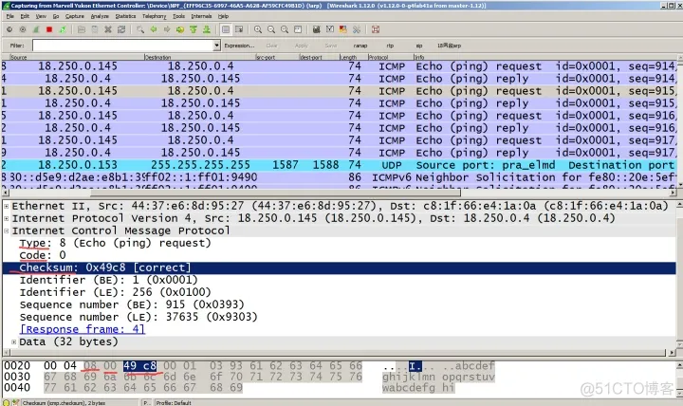Click the resize all columns icon
This screenshot has height=406, width=683.
coord(298,29)
